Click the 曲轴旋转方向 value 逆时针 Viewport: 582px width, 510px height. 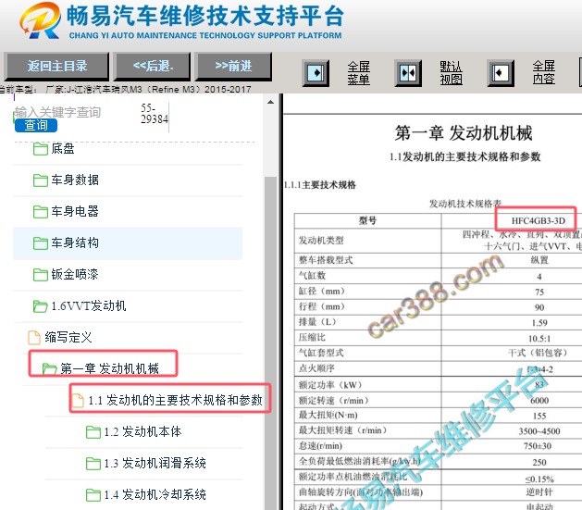539,492
